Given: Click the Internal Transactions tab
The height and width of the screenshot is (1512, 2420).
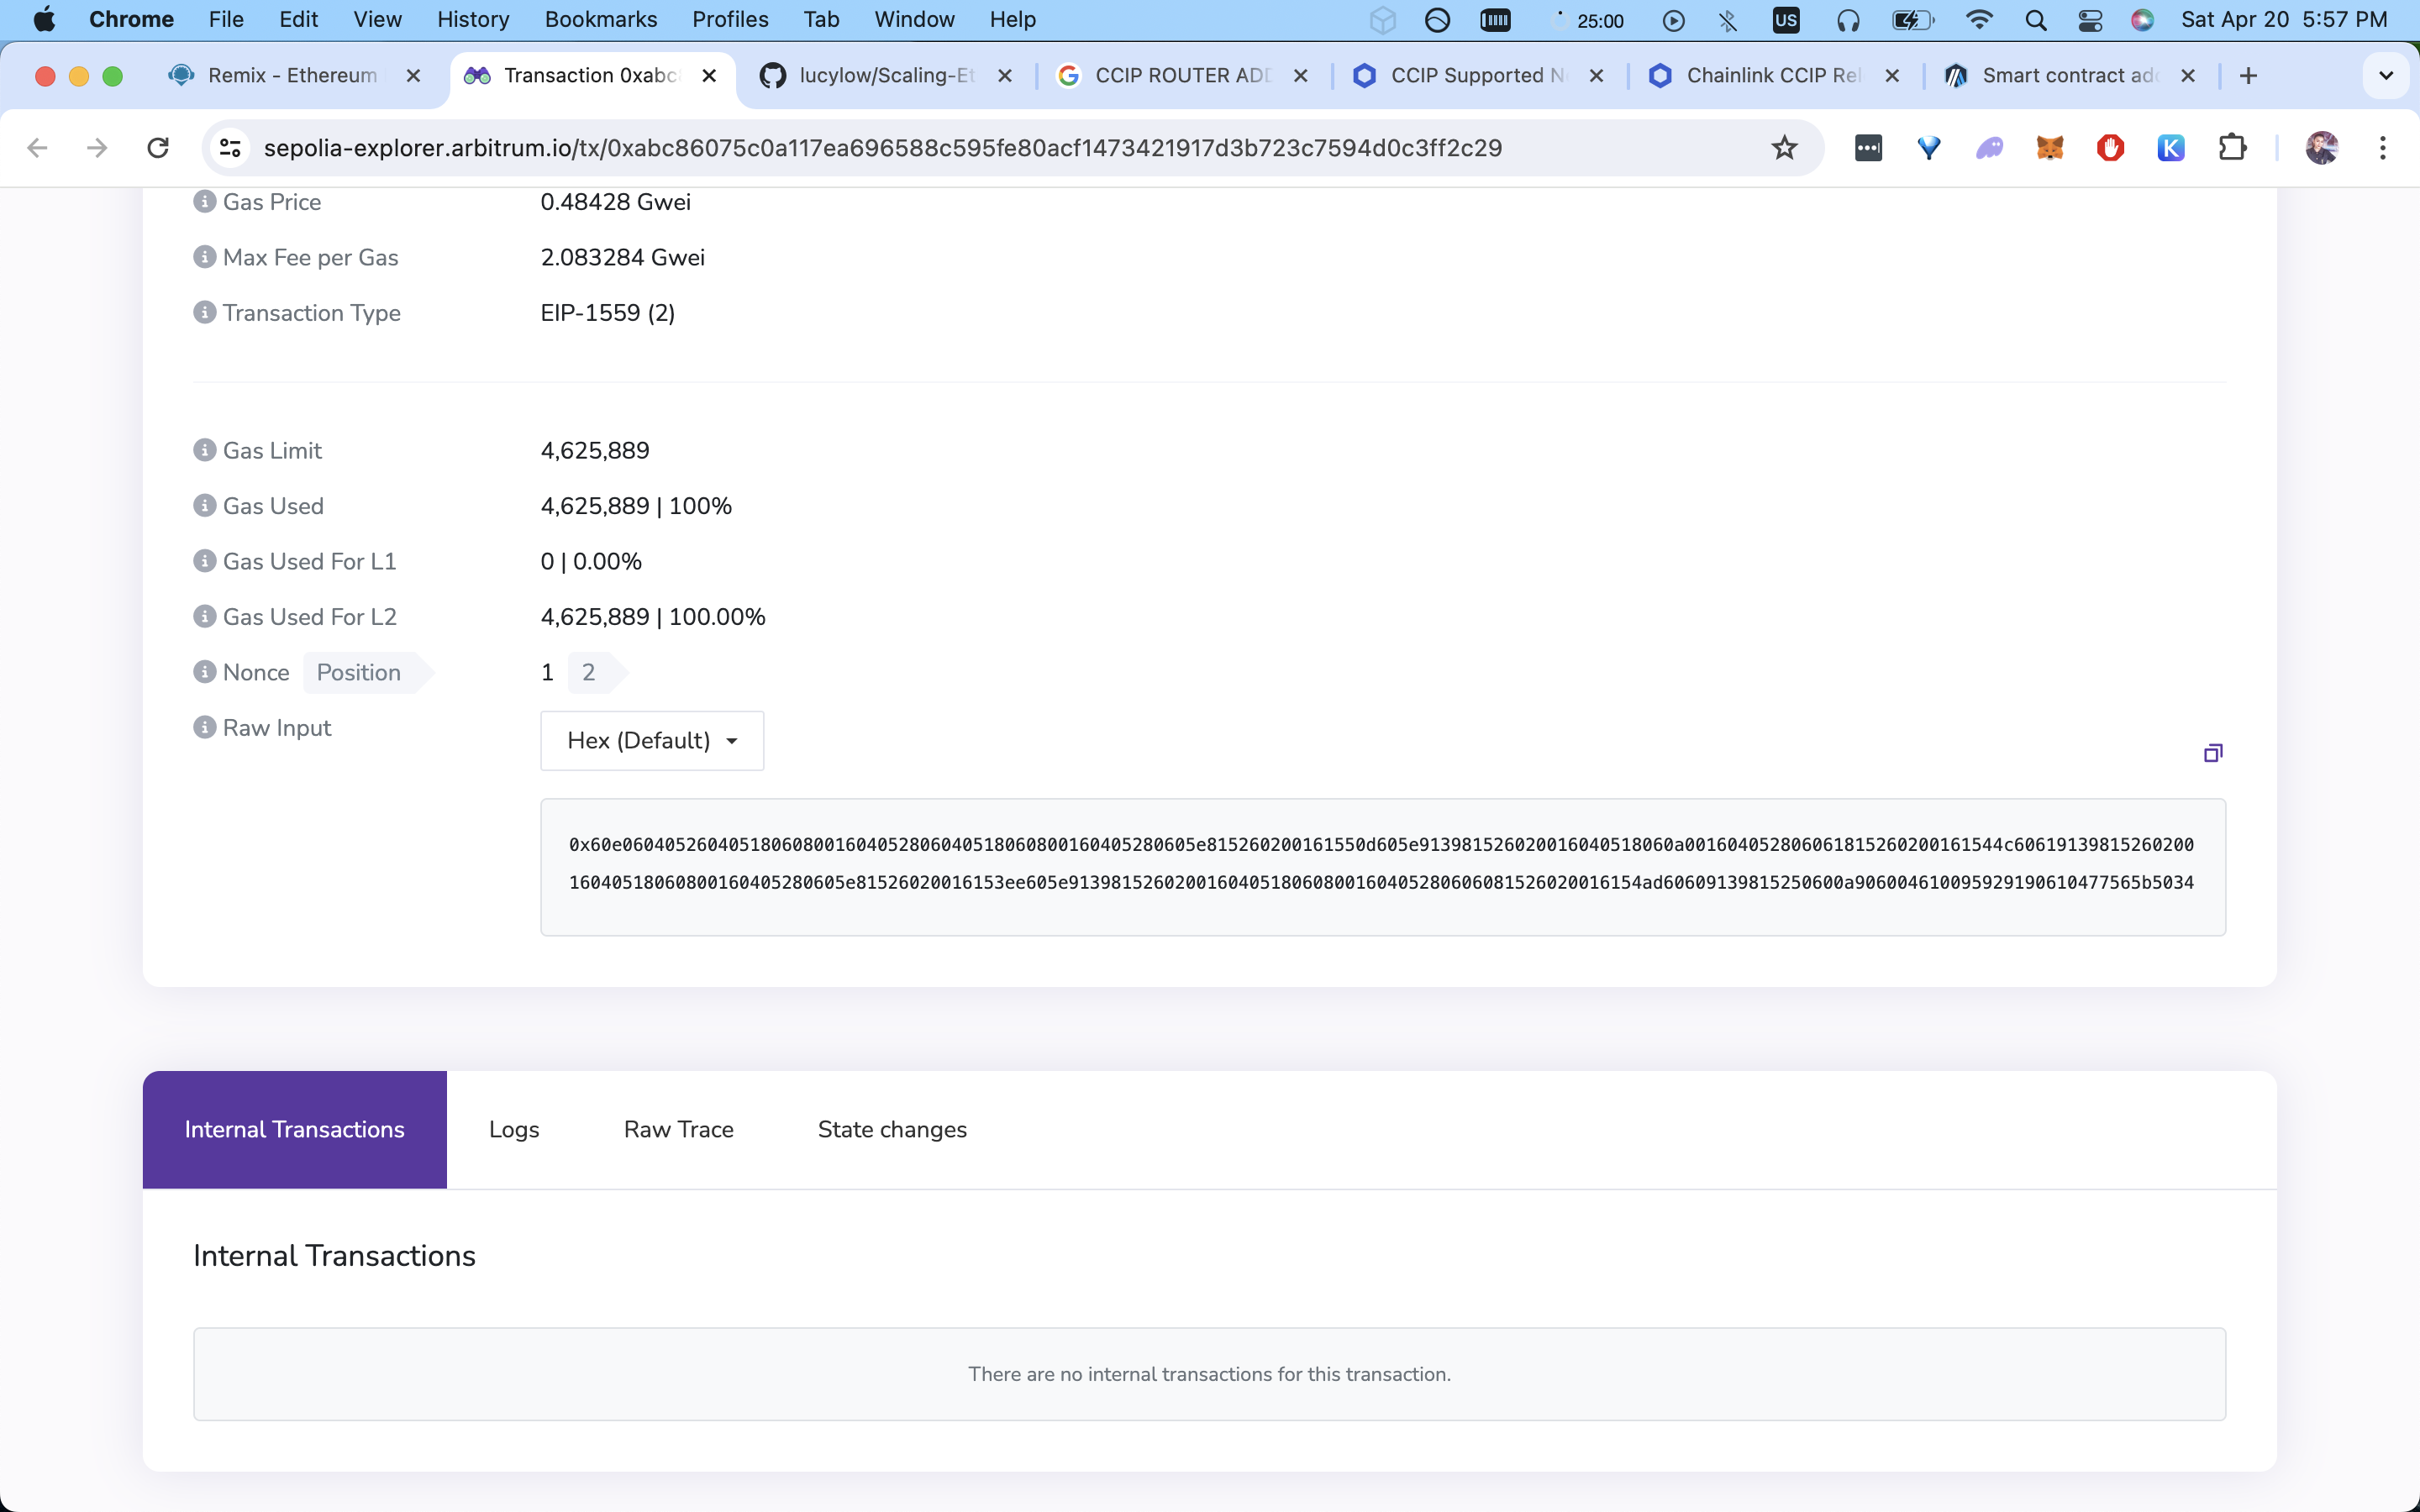Looking at the screenshot, I should click(292, 1127).
